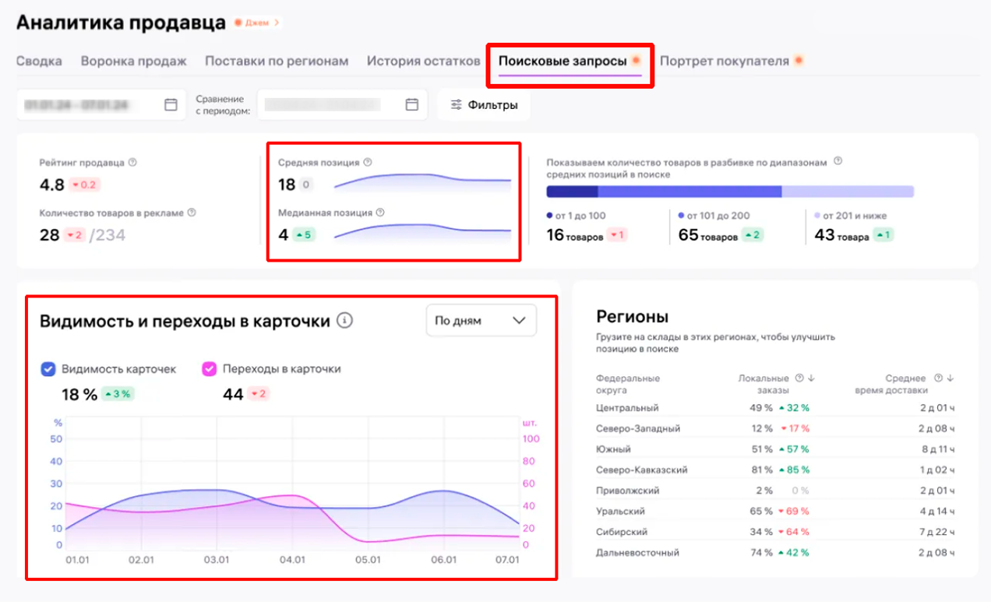Click the help icon next to Локальные заказы
The image size is (991, 612).
click(x=799, y=378)
